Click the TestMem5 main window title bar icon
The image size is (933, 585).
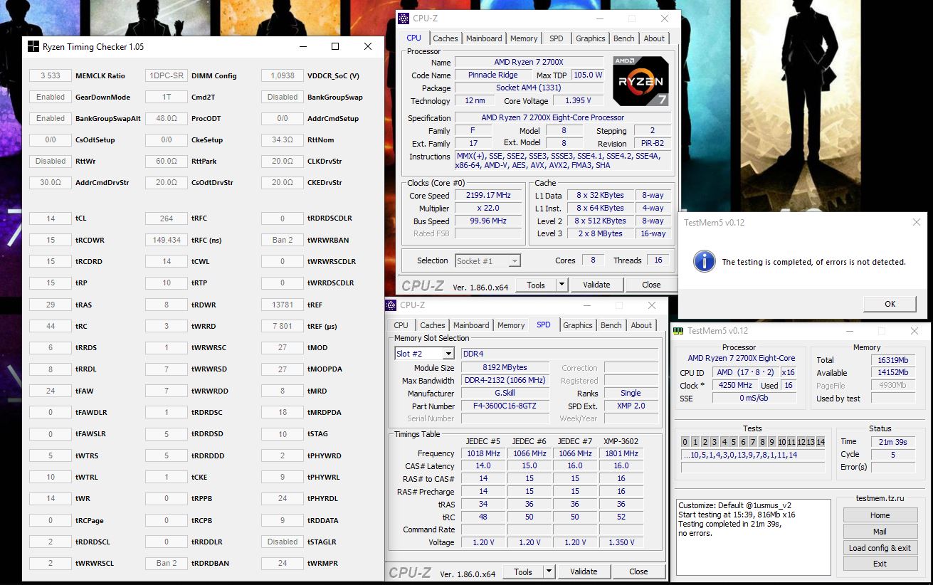pos(679,331)
